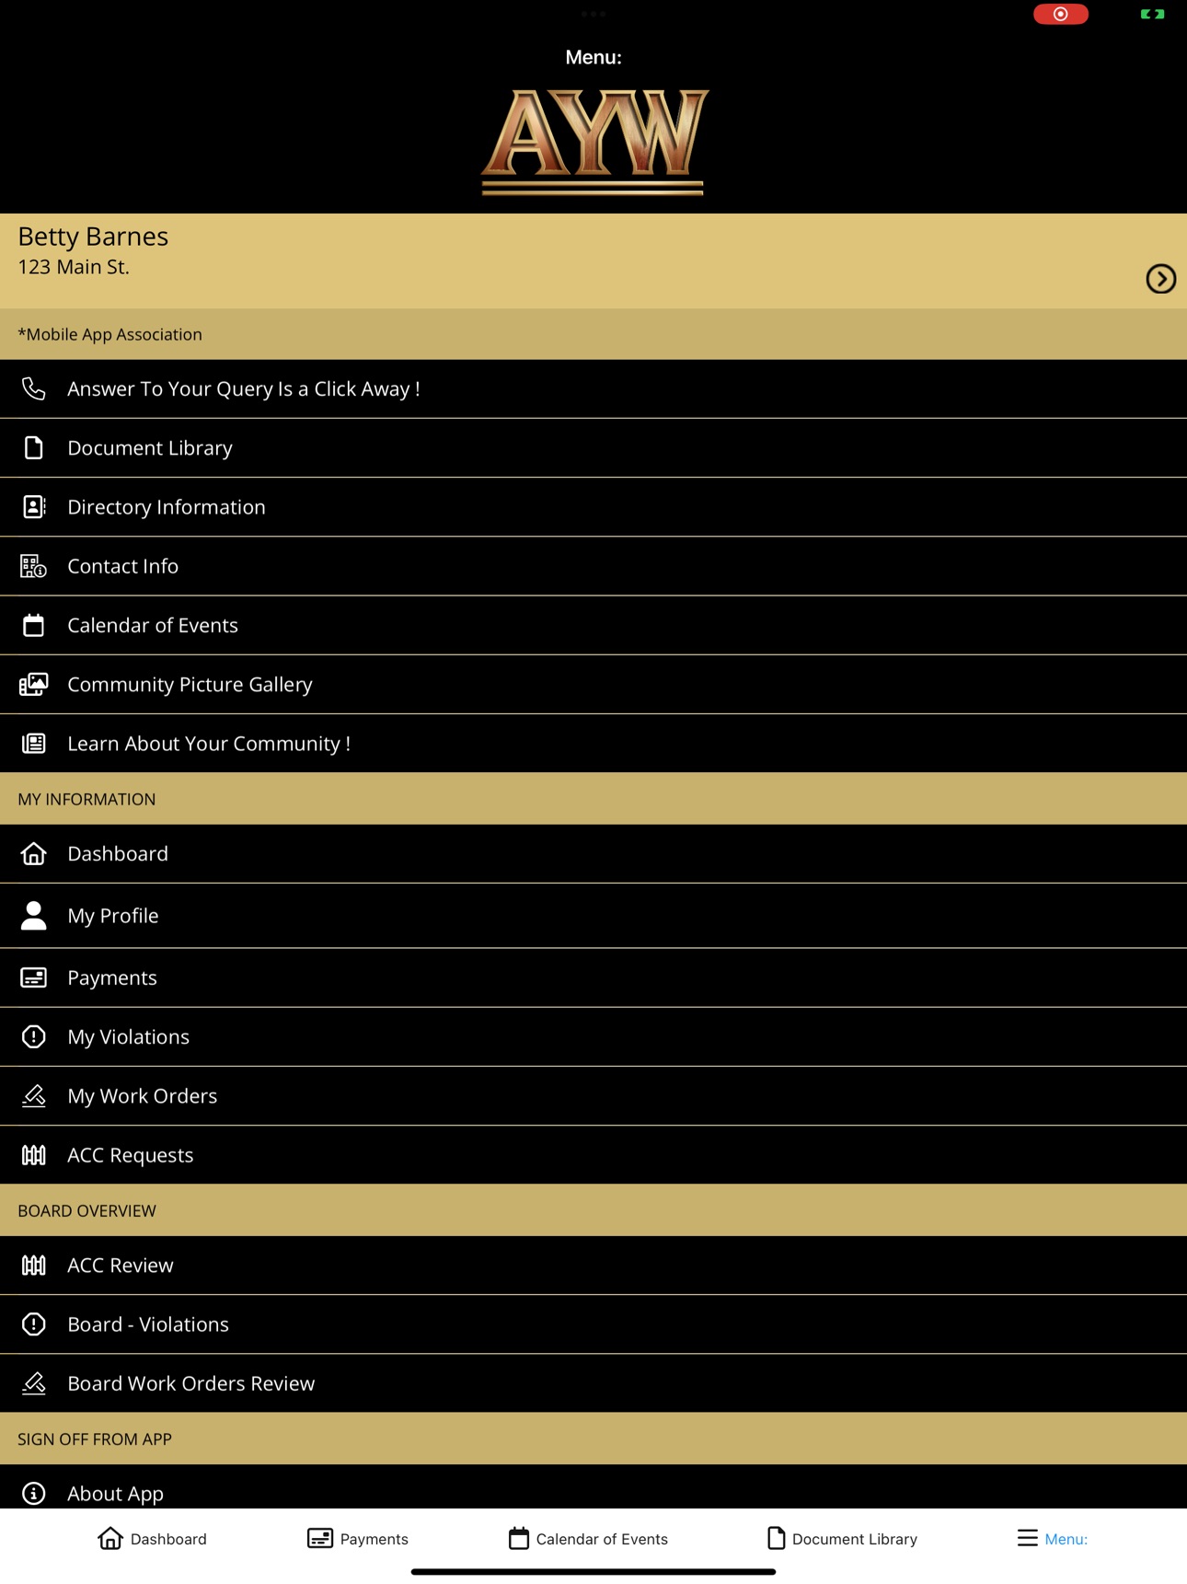Select the Menu: tab in the bottom bar

[1053, 1538]
